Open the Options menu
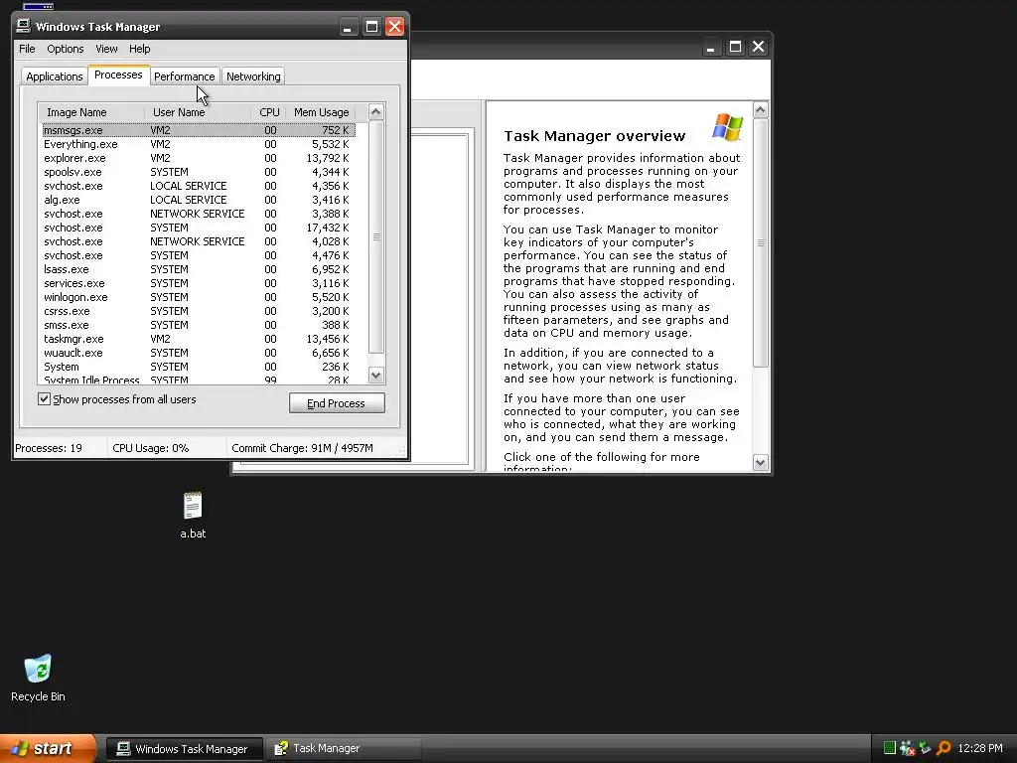Viewport: 1017px width, 763px height. (65, 49)
